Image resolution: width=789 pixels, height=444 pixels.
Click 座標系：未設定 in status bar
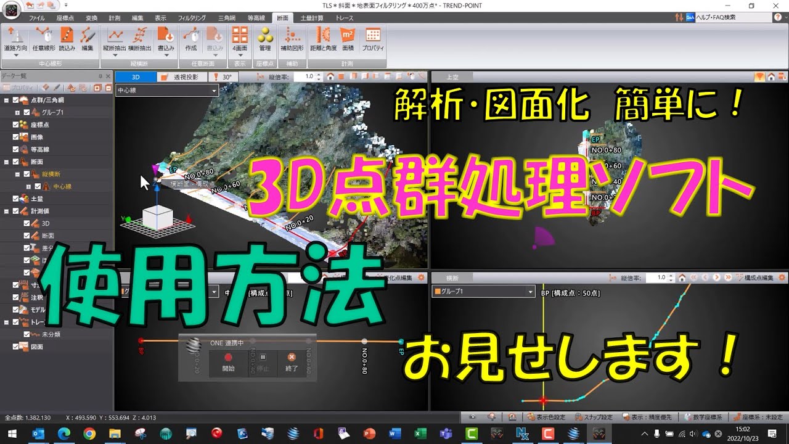pos(758,417)
